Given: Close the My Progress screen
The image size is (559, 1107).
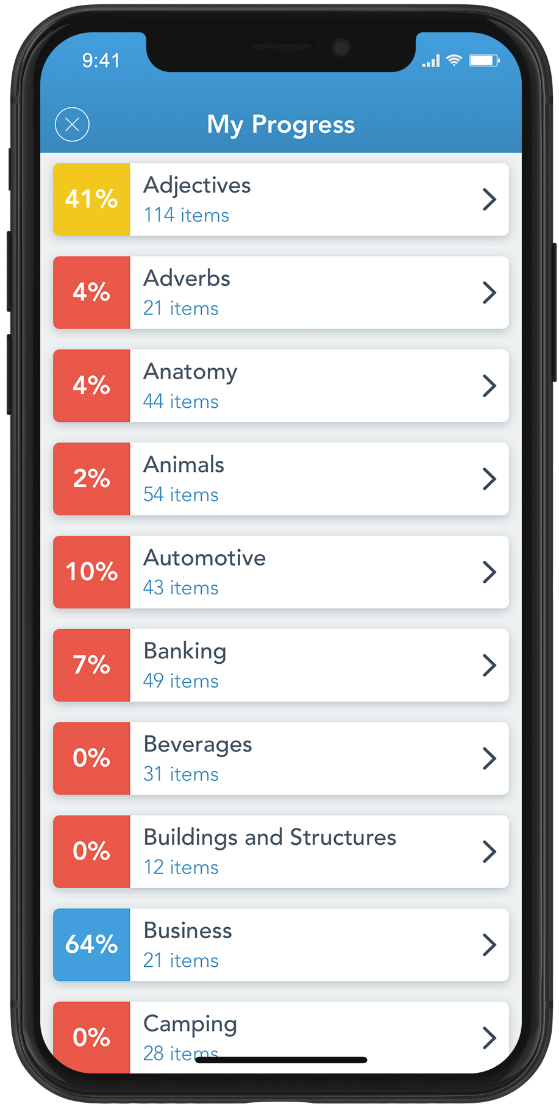Looking at the screenshot, I should tap(72, 124).
